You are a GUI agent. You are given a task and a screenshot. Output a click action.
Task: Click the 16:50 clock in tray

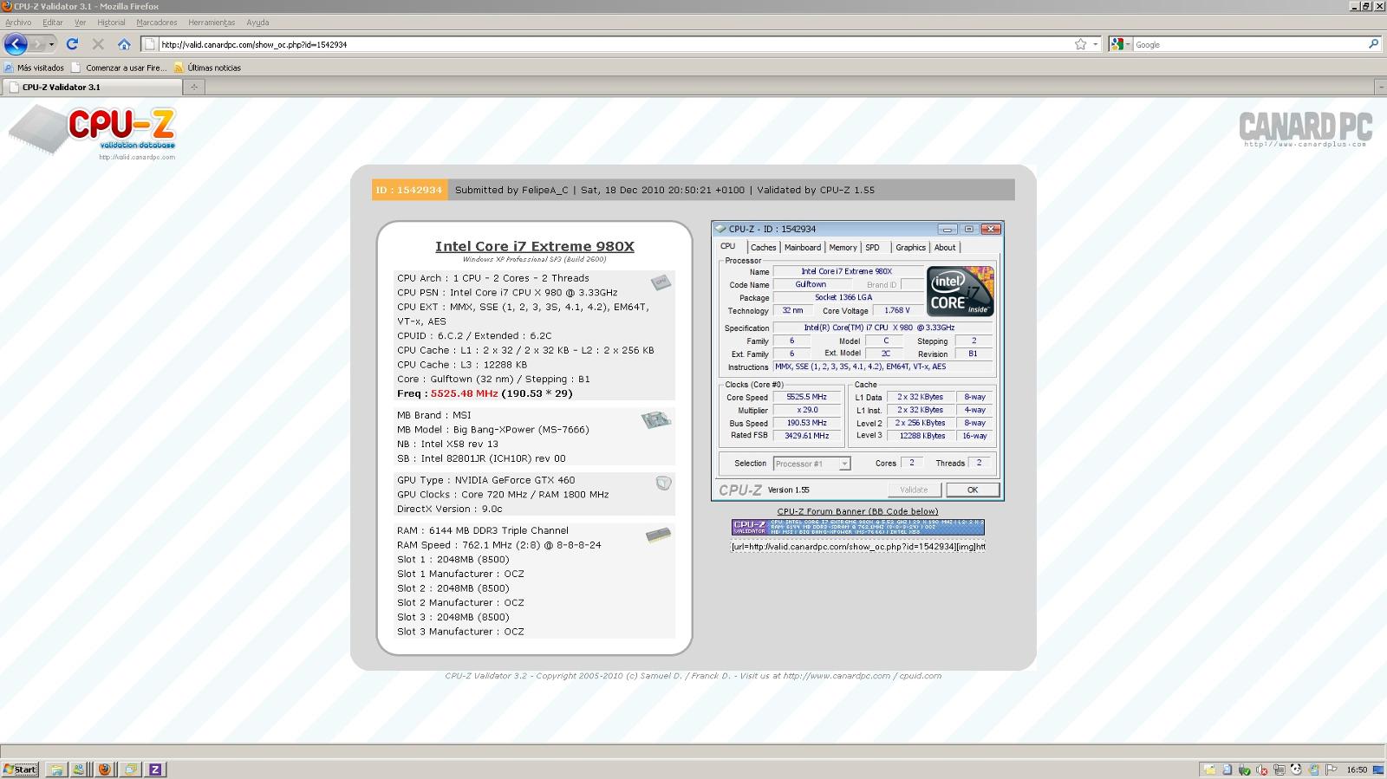pyautogui.click(x=1357, y=769)
